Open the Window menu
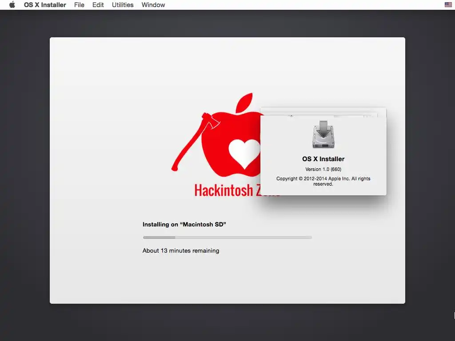The image size is (455, 341). point(153,5)
